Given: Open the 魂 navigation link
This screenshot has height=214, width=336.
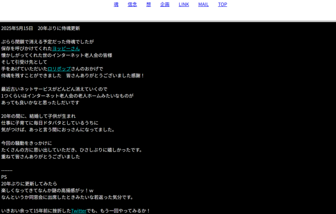Looking at the screenshot, I should coord(116,5).
